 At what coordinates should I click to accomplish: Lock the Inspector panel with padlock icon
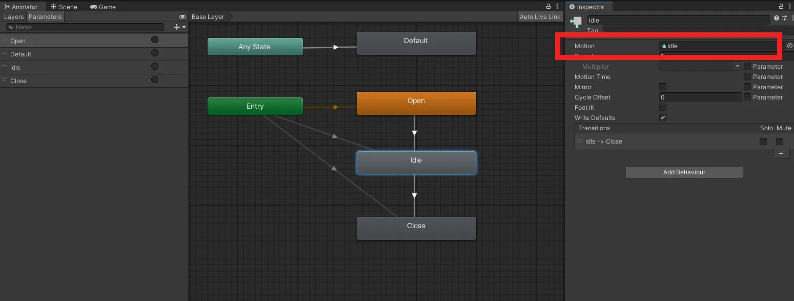click(x=781, y=7)
